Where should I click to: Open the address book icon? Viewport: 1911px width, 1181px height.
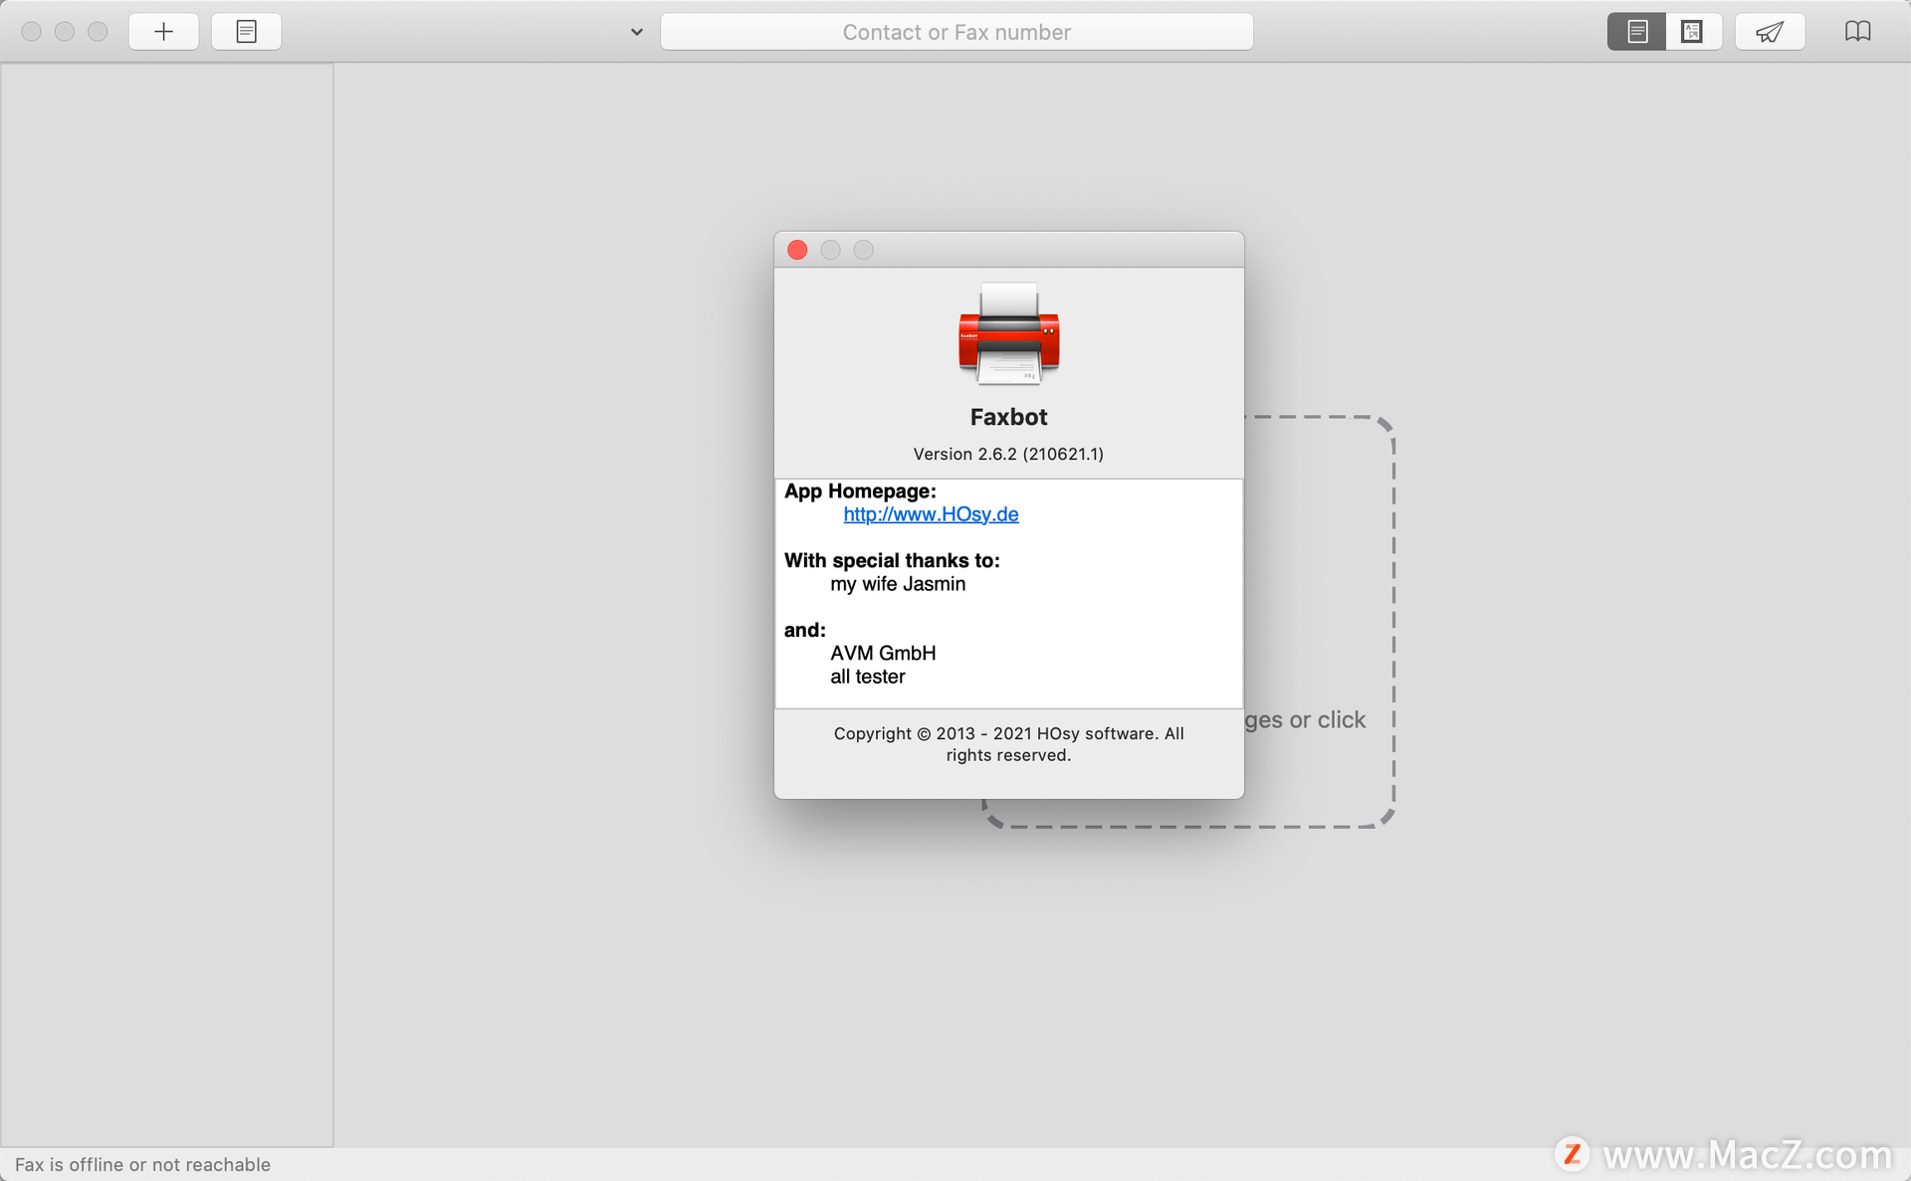pyautogui.click(x=1857, y=32)
